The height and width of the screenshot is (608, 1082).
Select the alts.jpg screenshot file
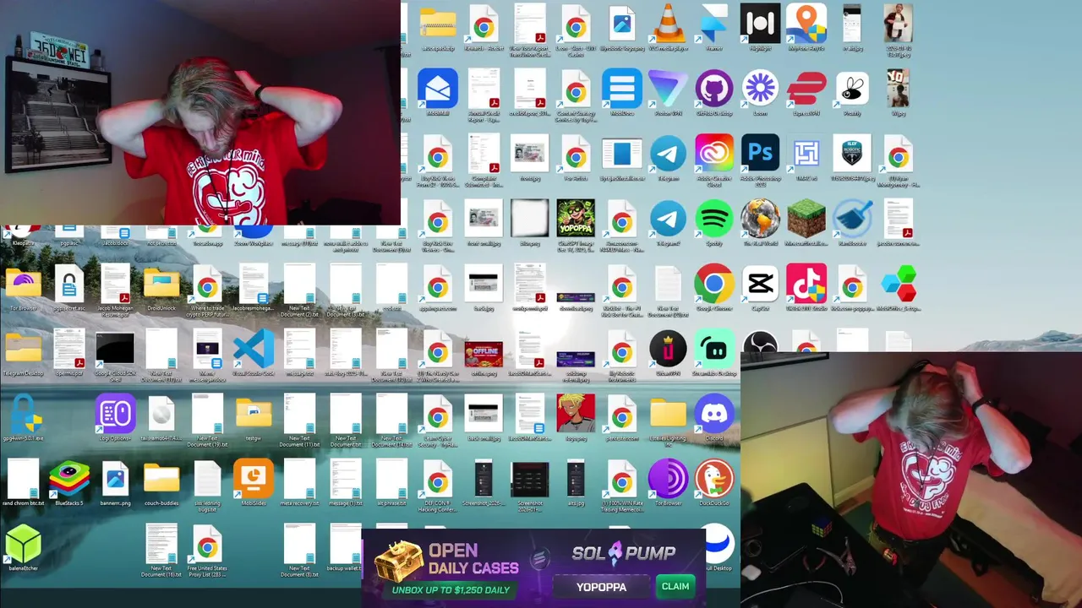(576, 480)
